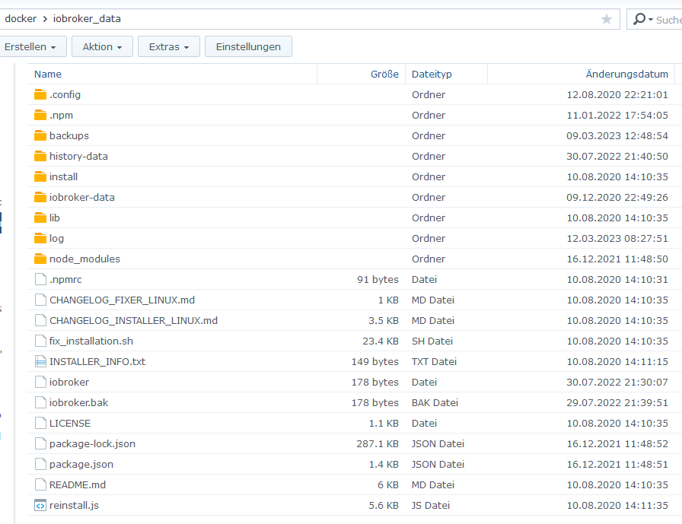Click the README.md file icon
Image resolution: width=682 pixels, height=524 pixels.
point(40,485)
